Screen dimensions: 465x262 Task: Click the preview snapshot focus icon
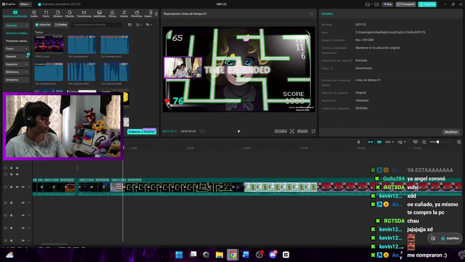pos(292,131)
